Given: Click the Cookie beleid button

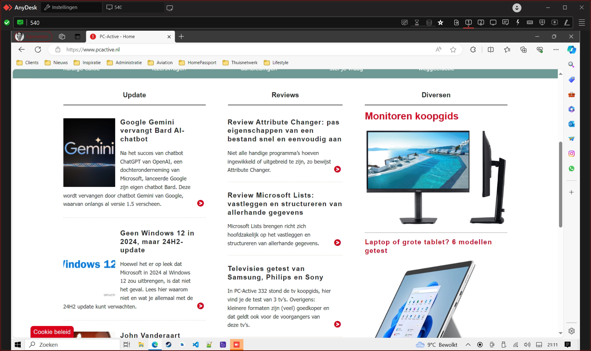Looking at the screenshot, I should click(x=52, y=332).
